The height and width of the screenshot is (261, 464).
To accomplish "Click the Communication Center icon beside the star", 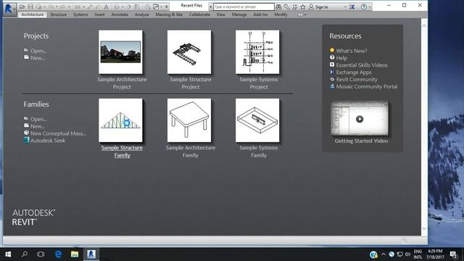I will [x=295, y=7].
